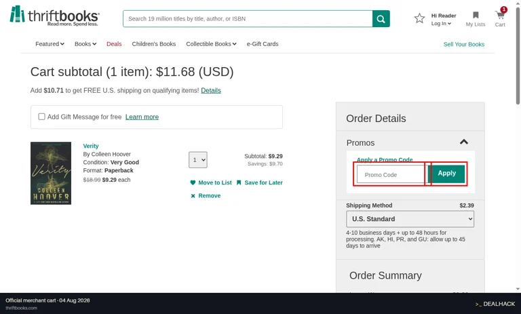Image resolution: width=521 pixels, height=314 pixels.
Task: Open the quantity dropdown for Verity
Action: point(198,160)
